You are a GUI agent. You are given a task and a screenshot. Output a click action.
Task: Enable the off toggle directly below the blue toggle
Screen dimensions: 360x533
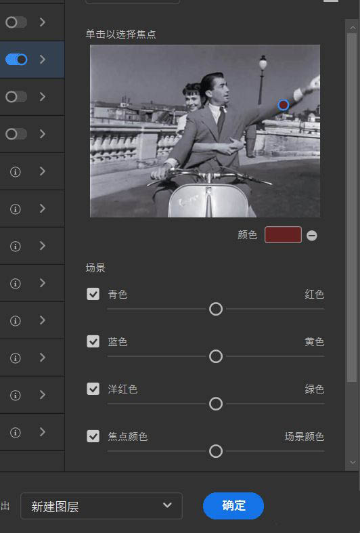pyautogui.click(x=16, y=97)
